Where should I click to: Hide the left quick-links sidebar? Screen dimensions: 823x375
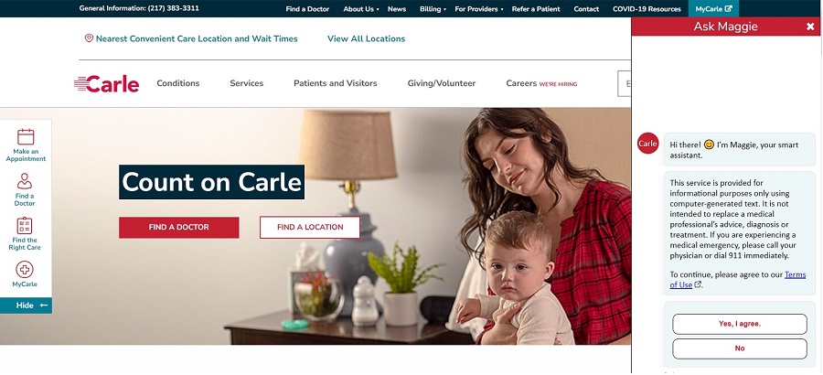tap(26, 305)
